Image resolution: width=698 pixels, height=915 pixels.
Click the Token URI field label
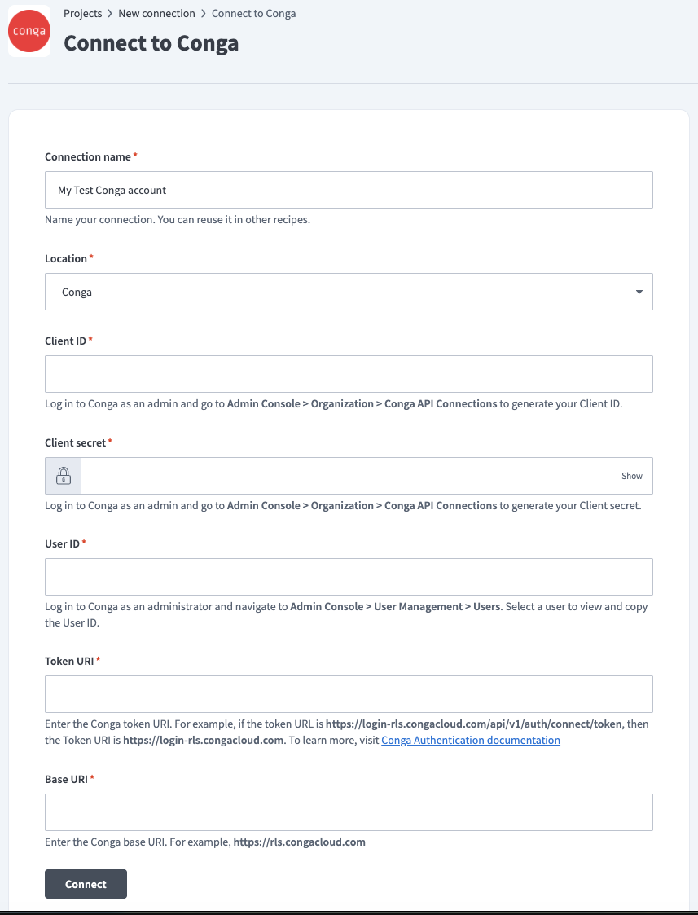(x=68, y=661)
